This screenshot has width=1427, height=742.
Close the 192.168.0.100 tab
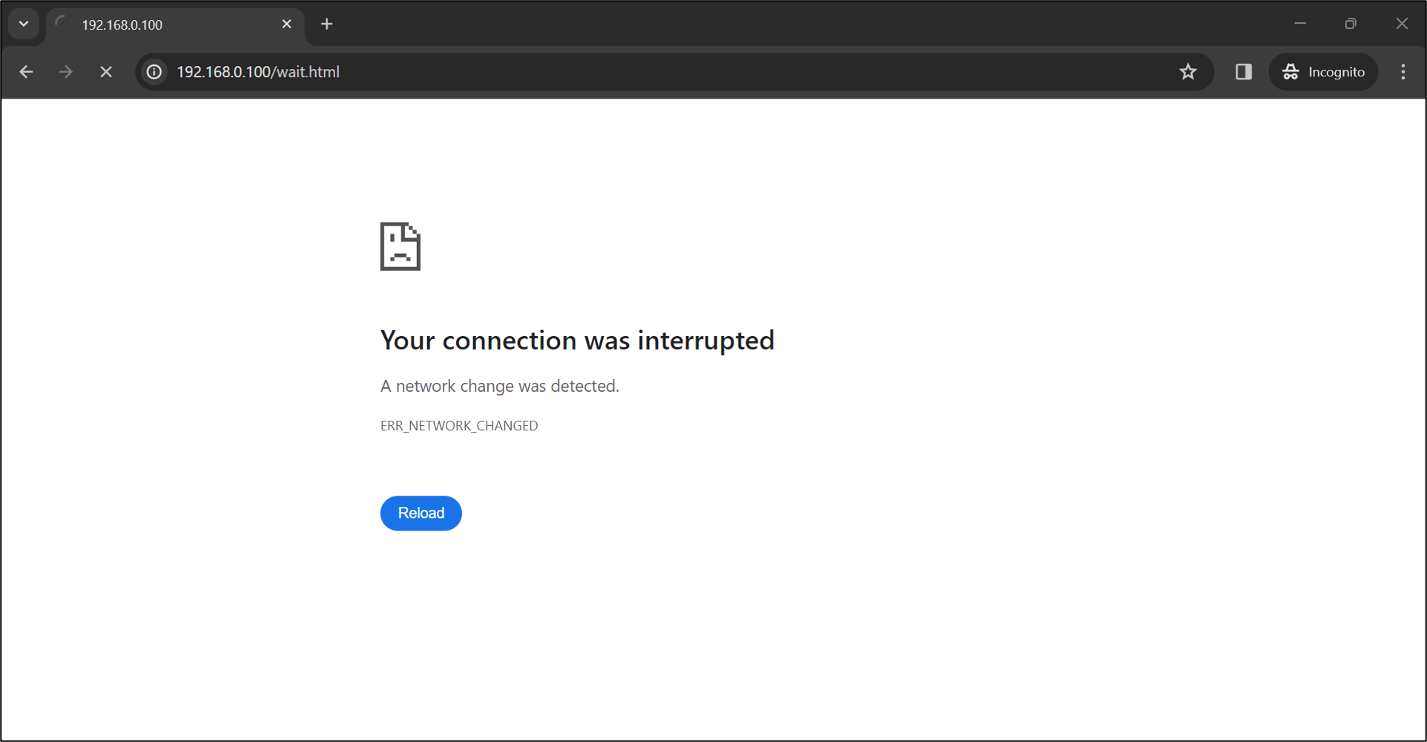[x=287, y=24]
